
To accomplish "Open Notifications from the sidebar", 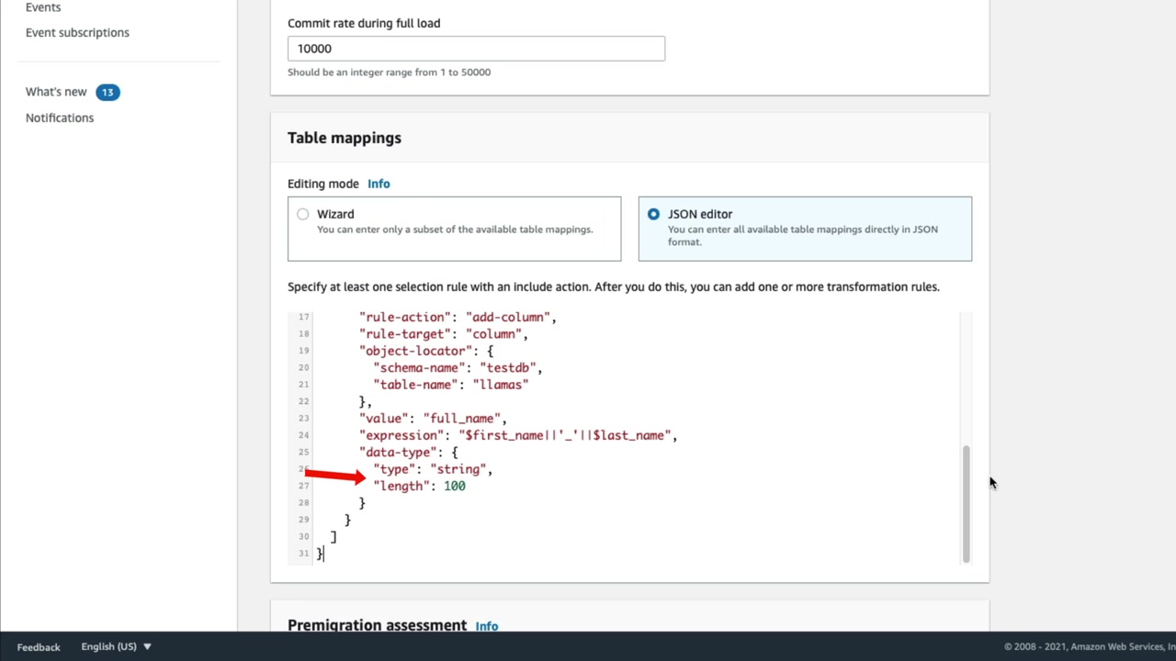I will [60, 118].
